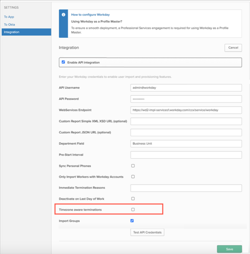Click the WebServices Endpoint field
This screenshot has height=254, width=250.
186,110
